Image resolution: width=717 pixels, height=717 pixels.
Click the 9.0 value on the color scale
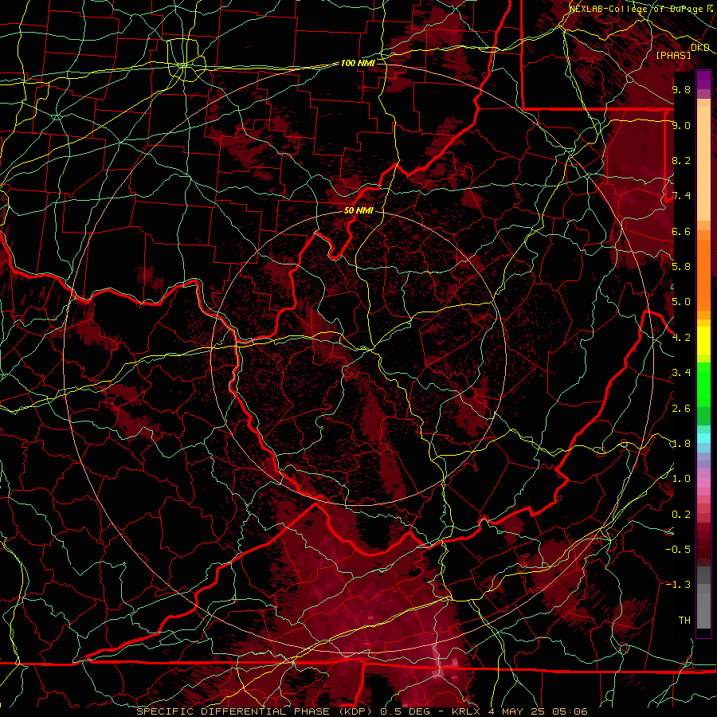(x=681, y=125)
